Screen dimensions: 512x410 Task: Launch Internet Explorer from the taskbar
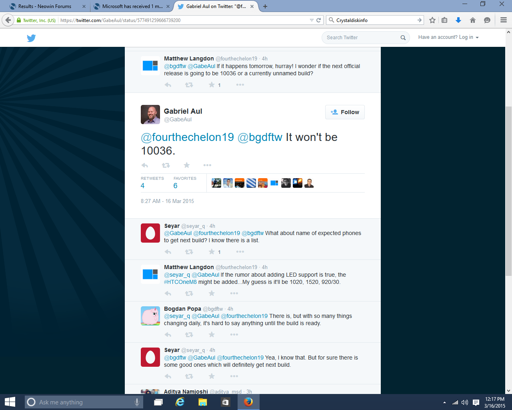[180, 402]
